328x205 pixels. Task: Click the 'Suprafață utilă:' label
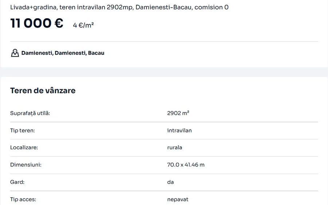pos(30,113)
